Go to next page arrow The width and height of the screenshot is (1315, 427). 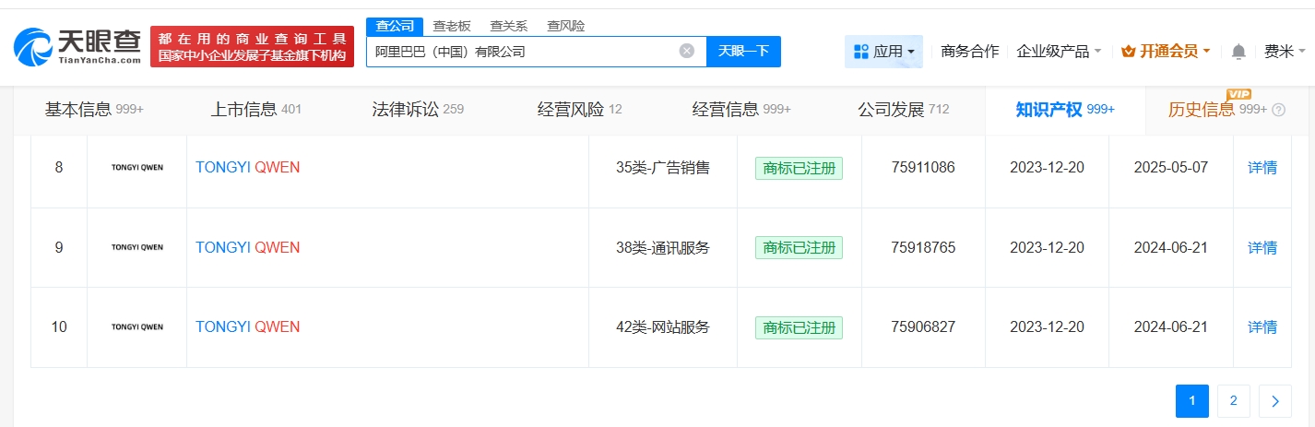1274,401
